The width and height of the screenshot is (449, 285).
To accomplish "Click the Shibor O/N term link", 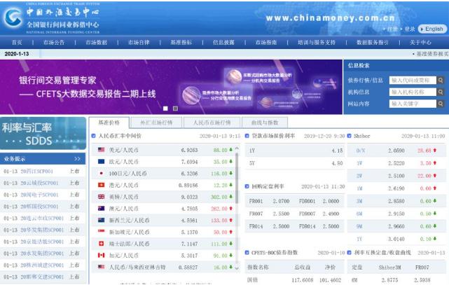I will click(361, 151).
